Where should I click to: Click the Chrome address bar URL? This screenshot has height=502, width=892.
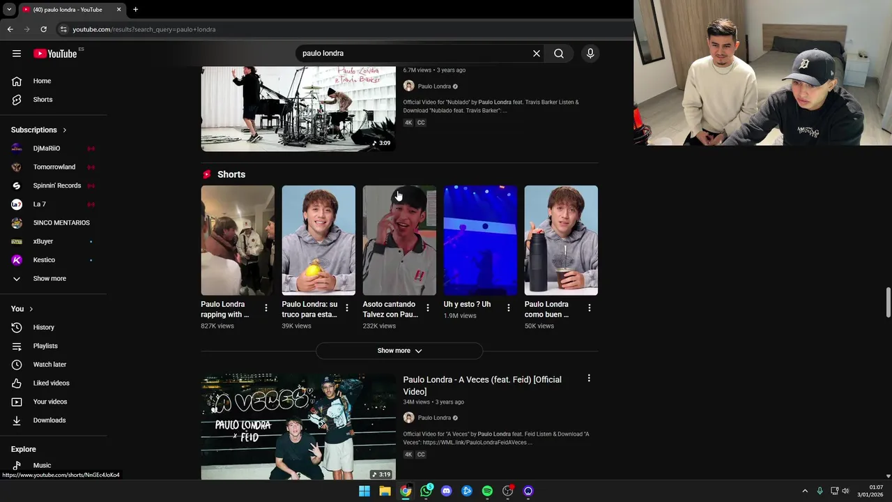point(144,29)
